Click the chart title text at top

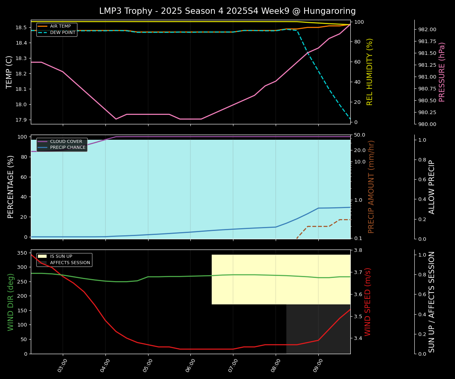click(x=227, y=11)
